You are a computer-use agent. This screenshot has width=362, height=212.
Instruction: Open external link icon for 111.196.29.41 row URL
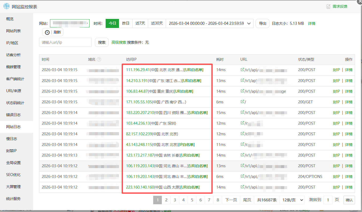point(242,70)
